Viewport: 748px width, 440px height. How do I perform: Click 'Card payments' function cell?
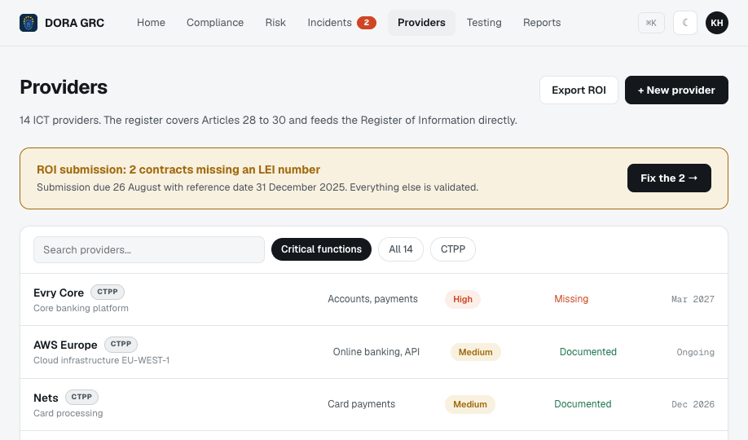tap(361, 404)
